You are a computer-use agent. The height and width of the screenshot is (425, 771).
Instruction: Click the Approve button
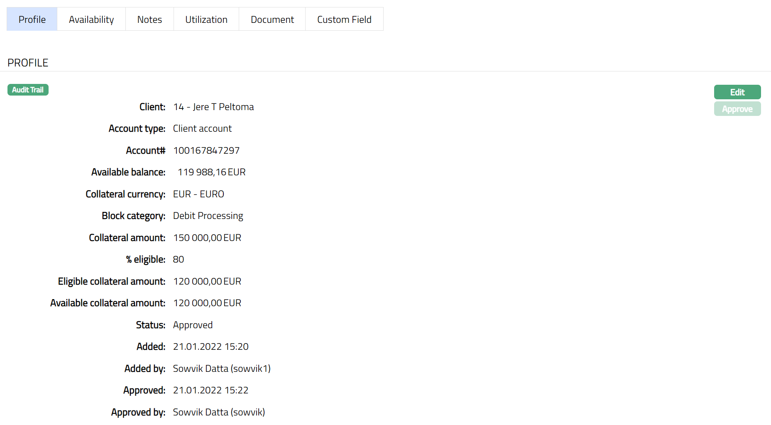[737, 109]
